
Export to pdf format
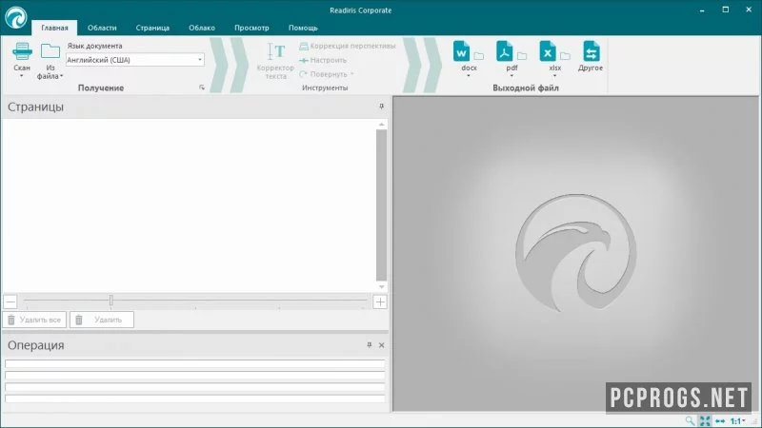coord(504,51)
